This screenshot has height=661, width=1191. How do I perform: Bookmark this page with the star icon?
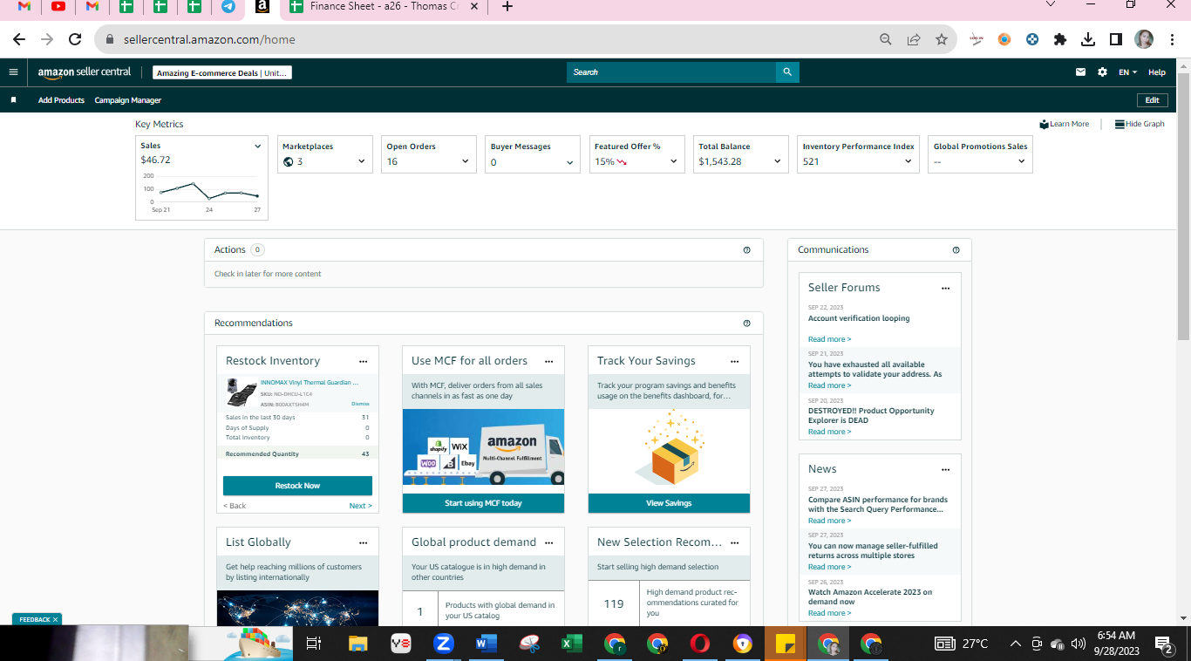pos(942,39)
